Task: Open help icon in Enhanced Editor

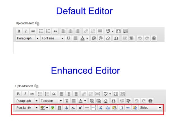Action: click(x=150, y=101)
